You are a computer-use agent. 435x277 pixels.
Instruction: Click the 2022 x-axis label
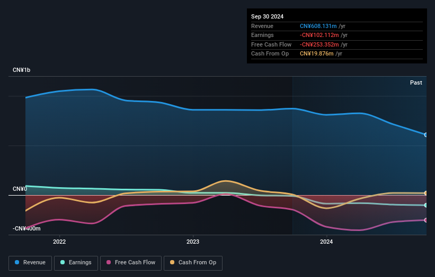pyautogui.click(x=59, y=242)
